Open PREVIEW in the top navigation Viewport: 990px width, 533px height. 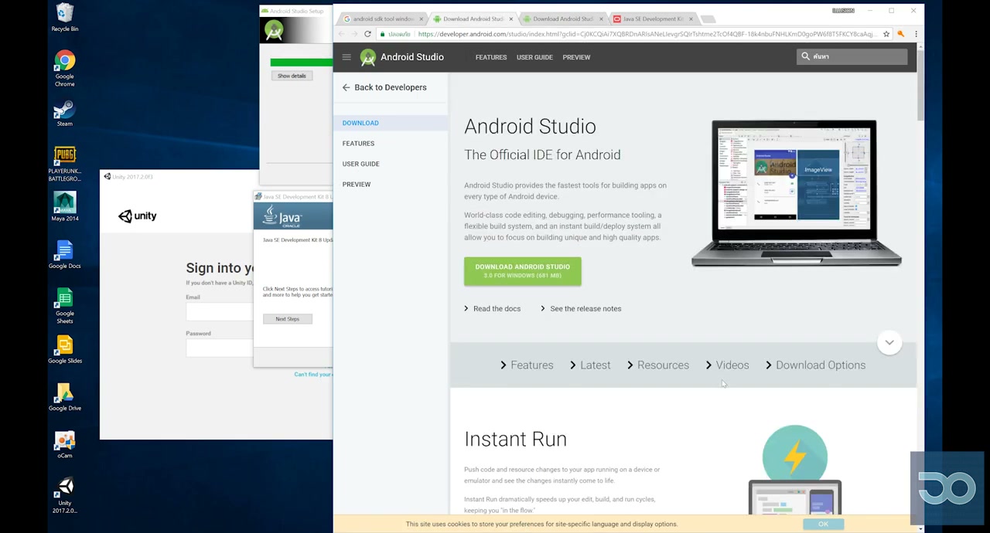[576, 57]
